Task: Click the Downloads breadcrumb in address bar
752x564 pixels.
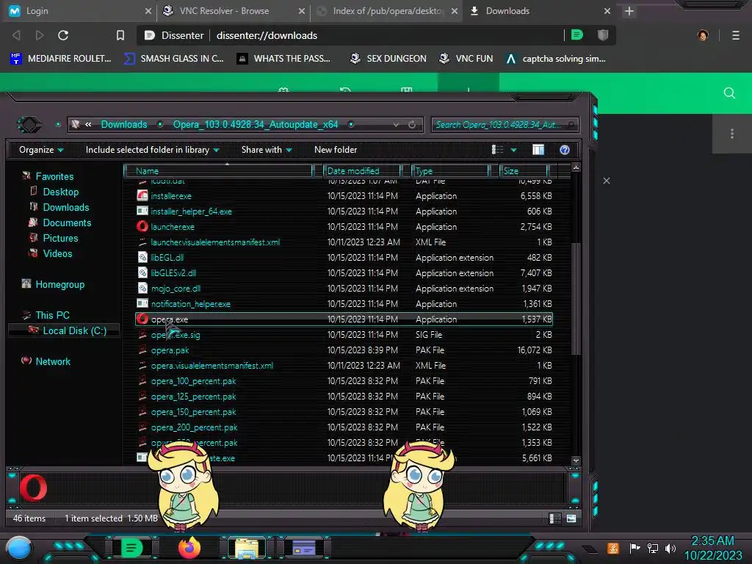Action: (x=124, y=125)
